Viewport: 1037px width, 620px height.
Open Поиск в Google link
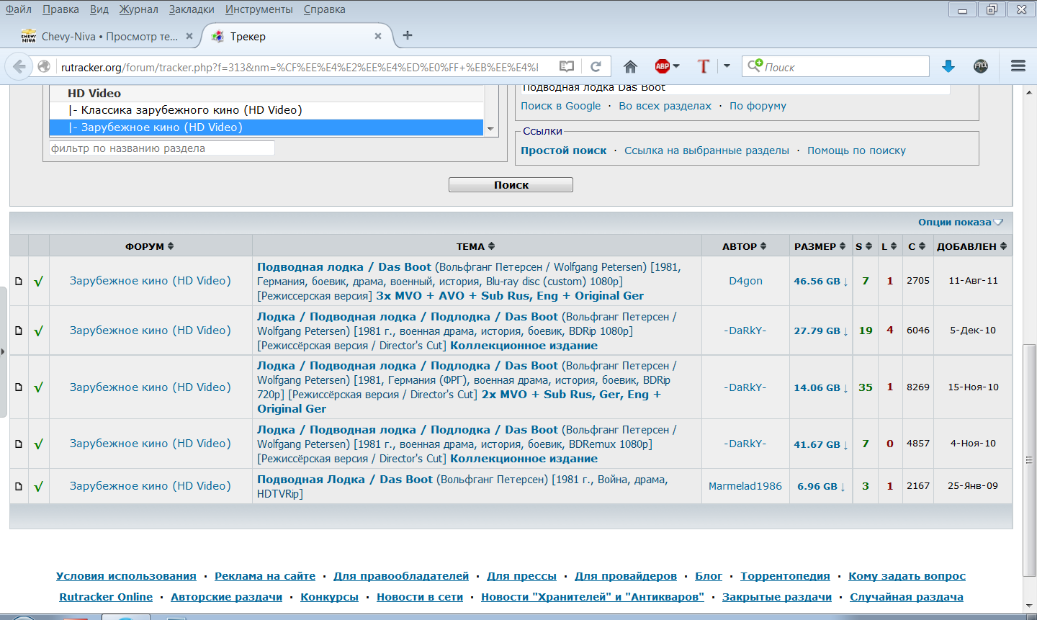(561, 106)
